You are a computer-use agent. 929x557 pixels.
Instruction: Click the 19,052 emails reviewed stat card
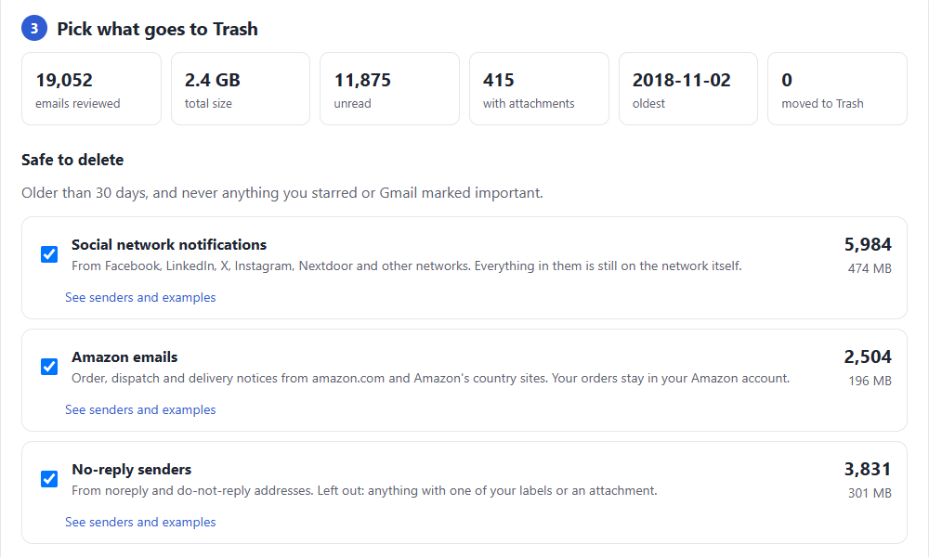91,89
